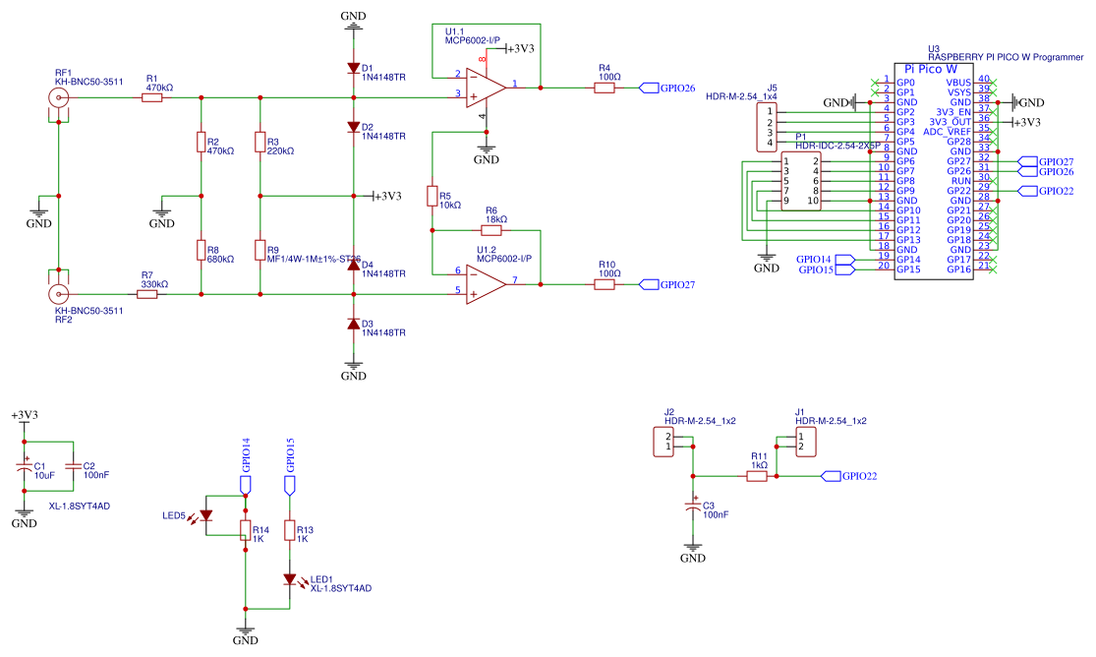Click the 'VBUS' pin label on Pico
The width and height of the screenshot is (1096, 657).
[x=958, y=83]
